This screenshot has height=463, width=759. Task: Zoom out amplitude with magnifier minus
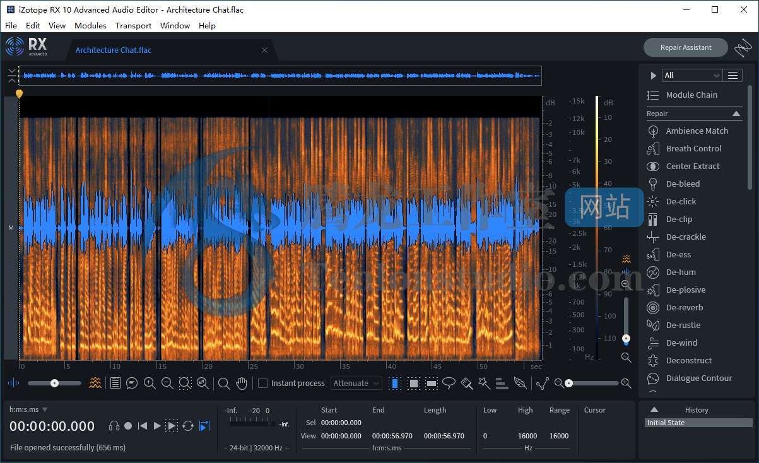pyautogui.click(x=626, y=357)
